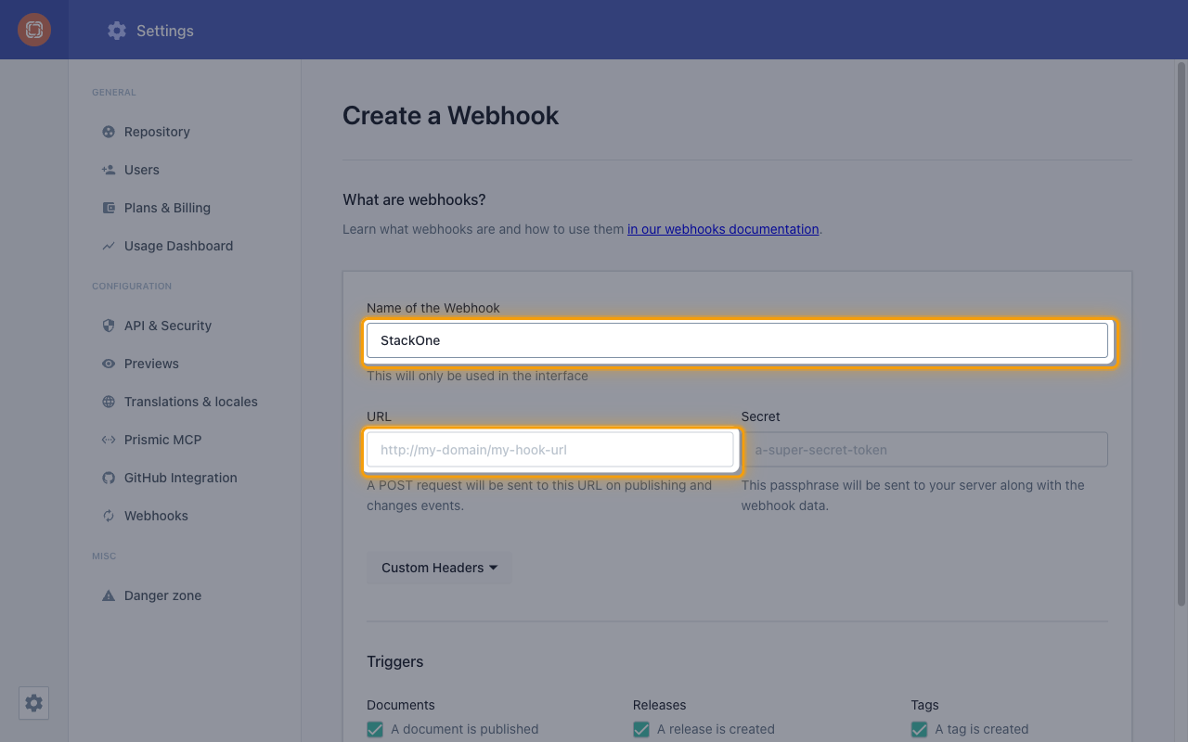Open GitHub Integration settings
Image resolution: width=1188 pixels, height=742 pixels.
[181, 478]
